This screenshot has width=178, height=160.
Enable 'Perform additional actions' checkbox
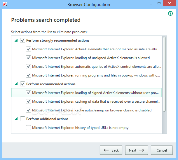tap(23, 119)
